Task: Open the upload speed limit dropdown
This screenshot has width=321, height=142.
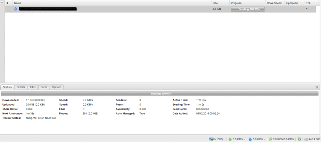Action: pyautogui.click(x=265, y=139)
